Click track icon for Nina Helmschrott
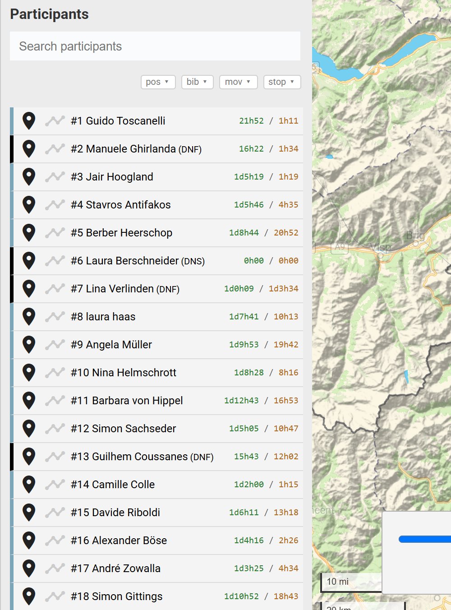Viewport: 451px width, 610px height. [55, 372]
